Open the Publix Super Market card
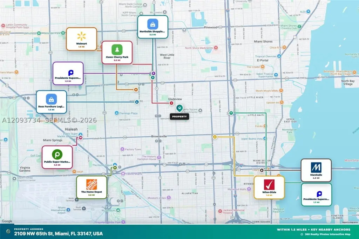The image size is (359, 239). point(57,157)
